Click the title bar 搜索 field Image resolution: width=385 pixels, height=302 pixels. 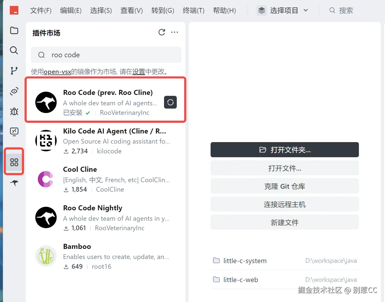tap(341, 10)
